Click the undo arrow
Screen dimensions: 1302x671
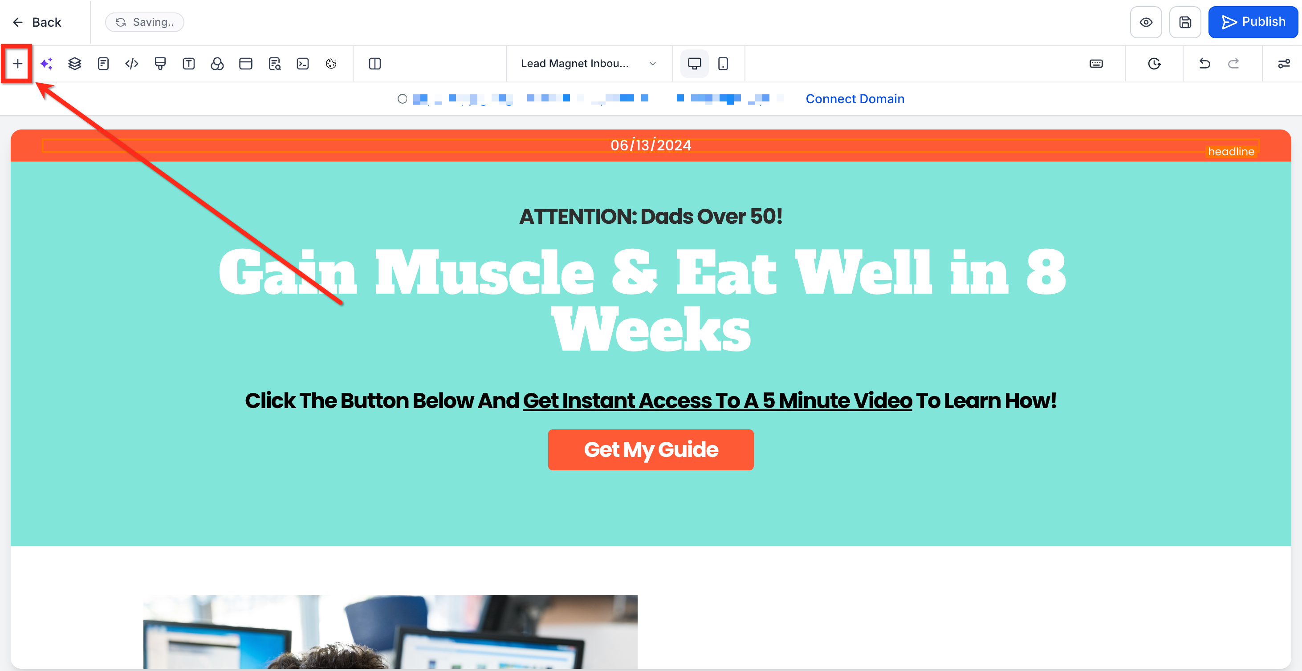click(1204, 64)
